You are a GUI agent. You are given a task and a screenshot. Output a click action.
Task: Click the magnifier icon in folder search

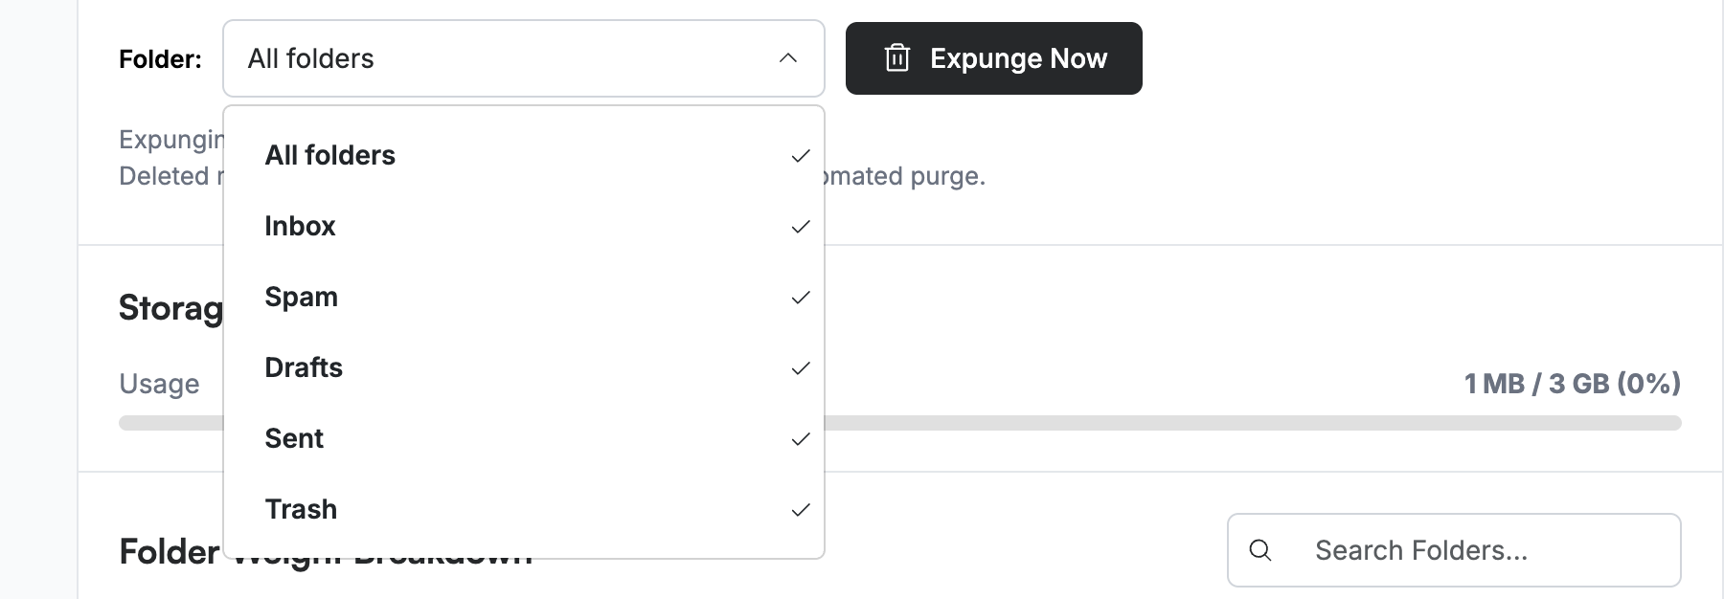click(x=1260, y=550)
